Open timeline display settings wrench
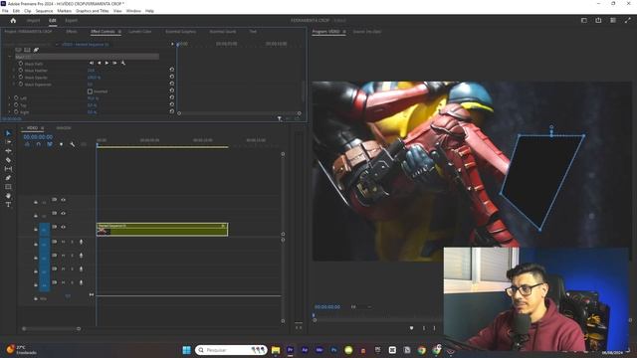 click(x=73, y=144)
